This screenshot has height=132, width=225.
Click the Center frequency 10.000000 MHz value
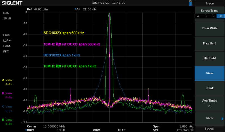(54, 127)
